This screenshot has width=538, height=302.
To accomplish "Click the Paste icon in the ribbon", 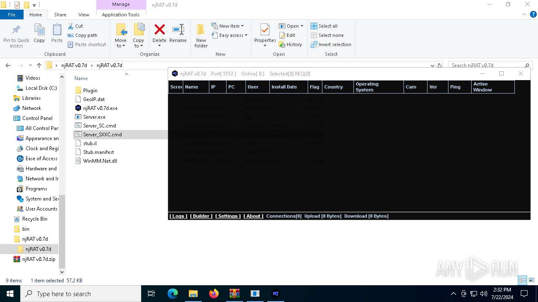I will [57, 30].
